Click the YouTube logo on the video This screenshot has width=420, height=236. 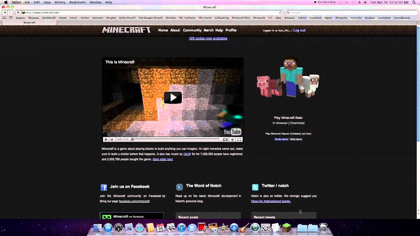pos(232,132)
